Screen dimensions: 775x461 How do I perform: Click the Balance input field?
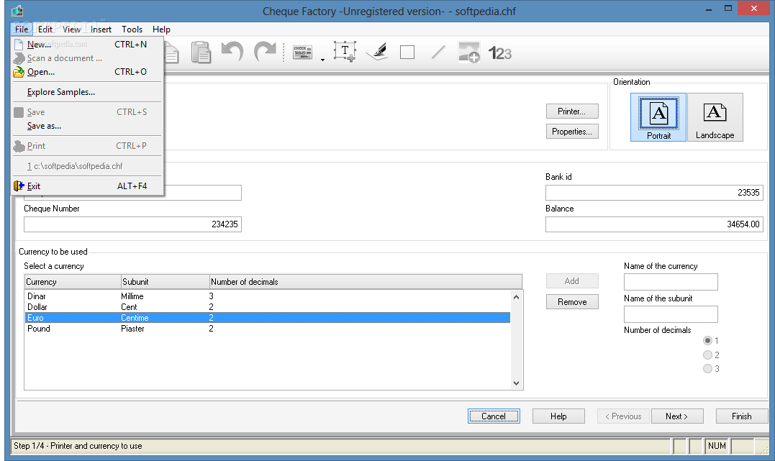pos(654,224)
